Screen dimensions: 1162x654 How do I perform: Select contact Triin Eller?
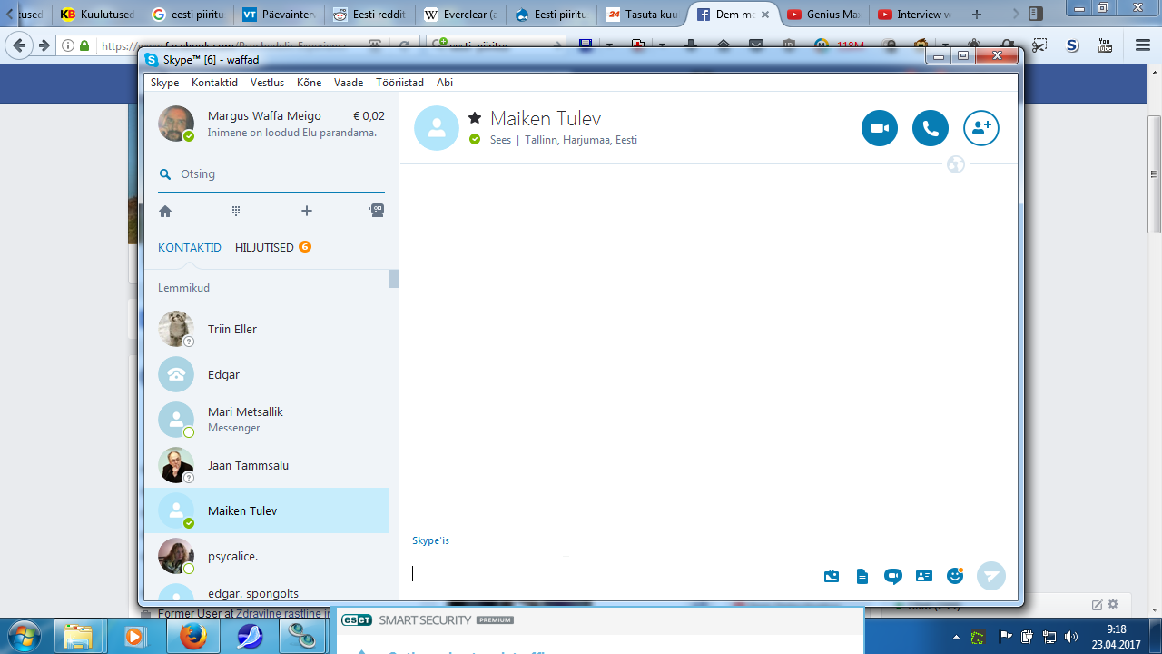pyautogui.click(x=267, y=329)
